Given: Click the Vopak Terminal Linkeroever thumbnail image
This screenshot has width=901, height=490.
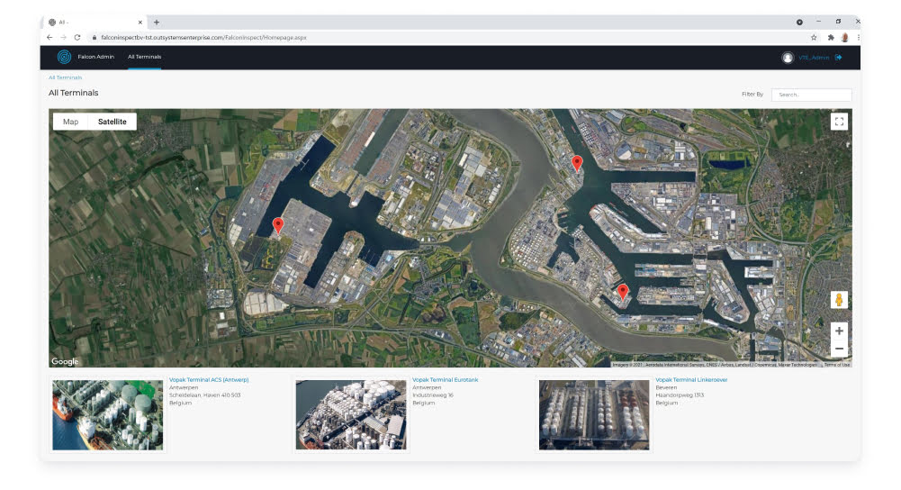Looking at the screenshot, I should click(594, 414).
